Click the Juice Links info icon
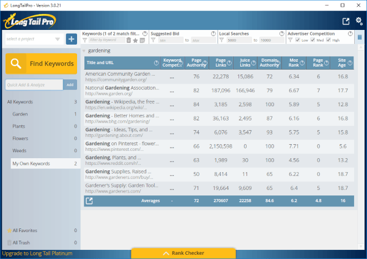 (x=253, y=63)
